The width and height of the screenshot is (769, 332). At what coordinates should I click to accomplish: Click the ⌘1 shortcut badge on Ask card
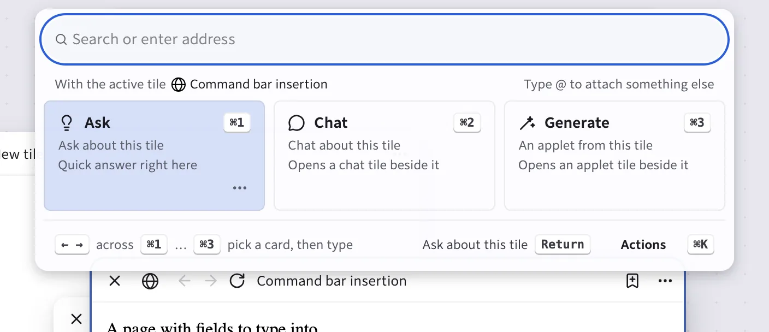[x=237, y=122]
